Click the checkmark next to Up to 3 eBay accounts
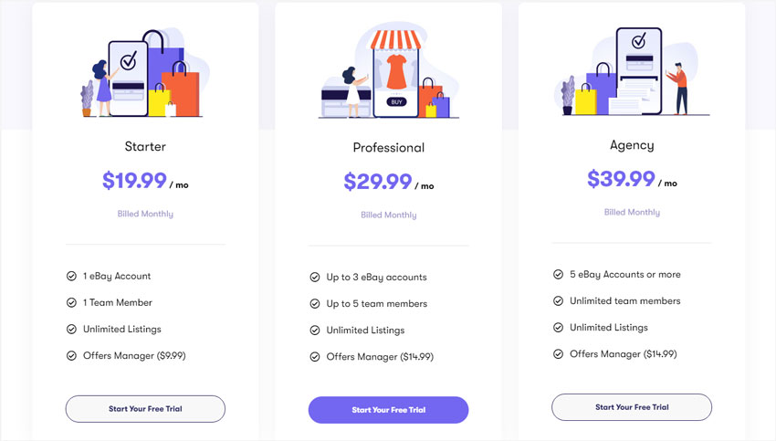The width and height of the screenshot is (776, 441). click(315, 278)
